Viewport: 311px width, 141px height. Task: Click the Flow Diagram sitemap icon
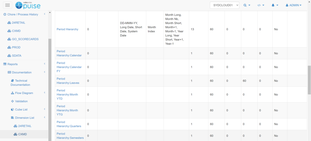pyautogui.click(x=12, y=93)
